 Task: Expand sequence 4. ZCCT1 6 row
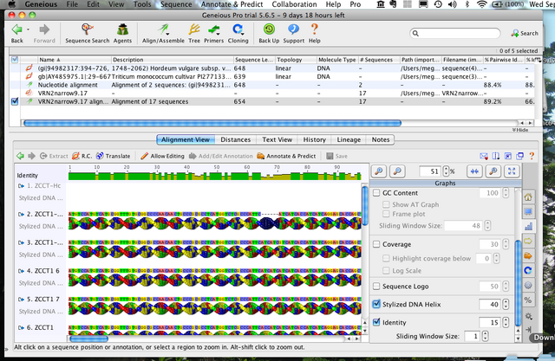(x=21, y=271)
